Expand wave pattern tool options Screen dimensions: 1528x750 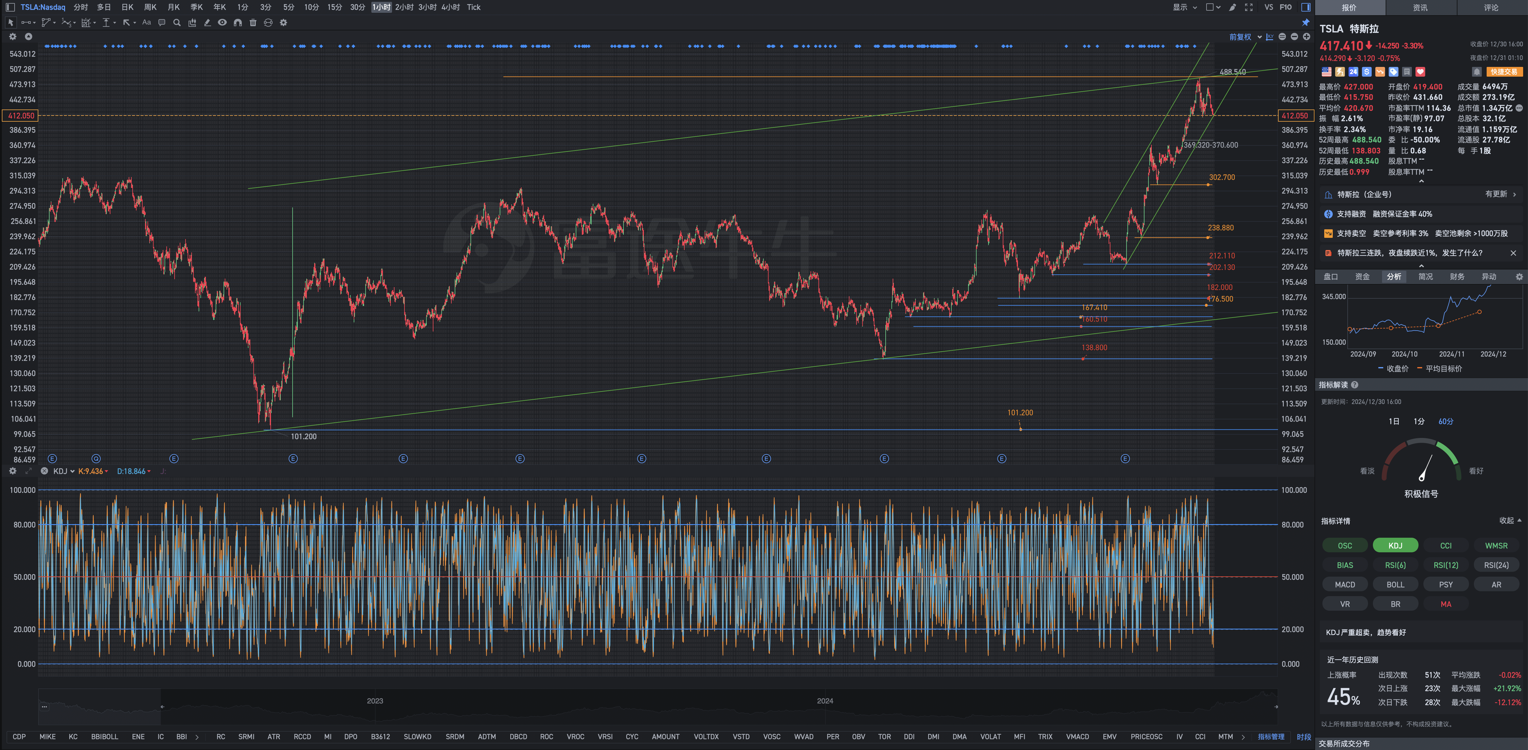(x=75, y=23)
